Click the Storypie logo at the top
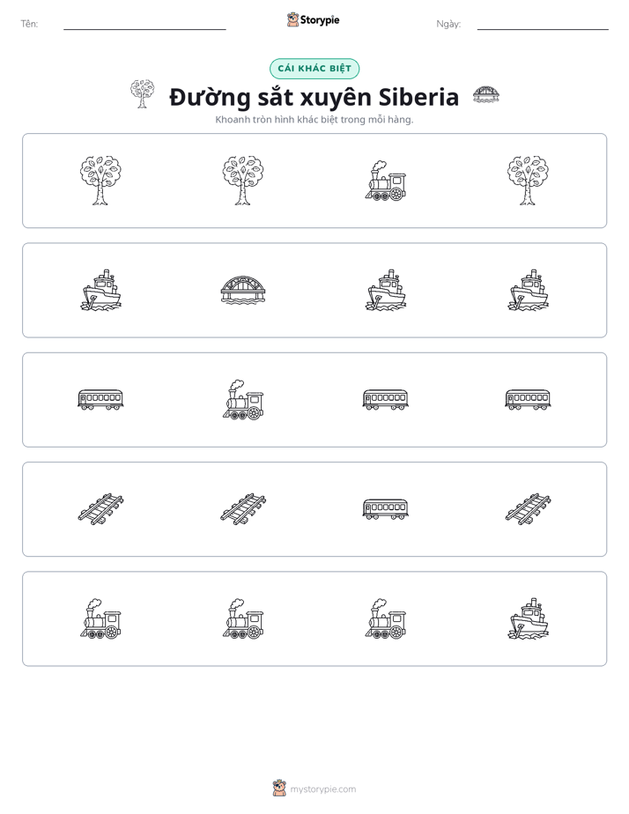Viewport: 629px width, 814px height. coord(313,19)
